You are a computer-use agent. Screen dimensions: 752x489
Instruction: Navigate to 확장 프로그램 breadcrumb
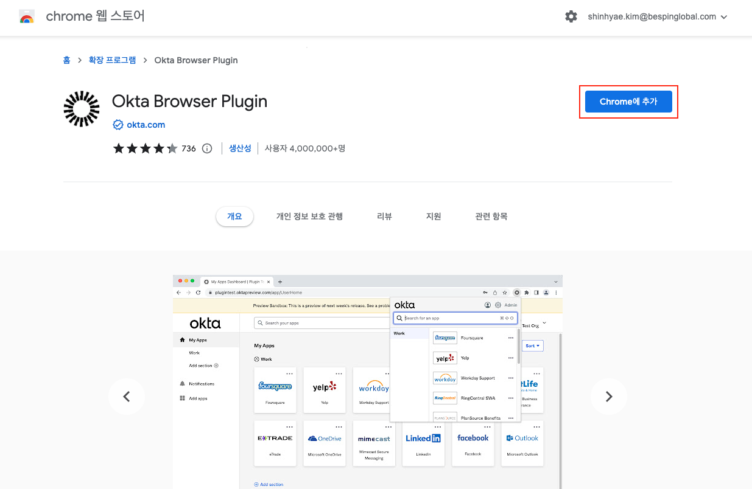[x=111, y=60]
